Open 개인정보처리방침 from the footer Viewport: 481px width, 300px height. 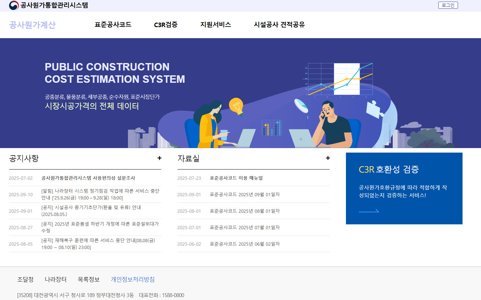point(132,279)
